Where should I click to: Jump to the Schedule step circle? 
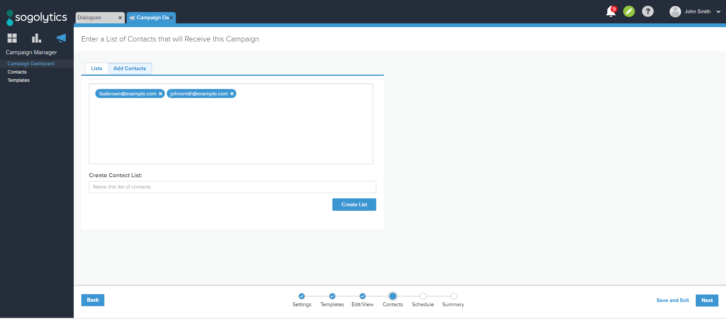click(x=423, y=296)
